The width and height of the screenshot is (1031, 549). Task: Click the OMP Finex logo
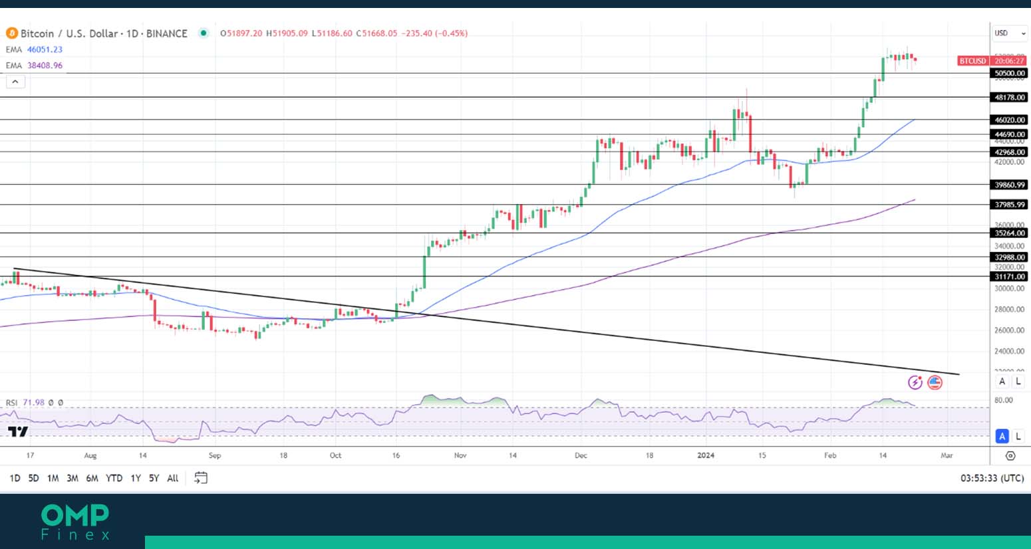point(75,522)
